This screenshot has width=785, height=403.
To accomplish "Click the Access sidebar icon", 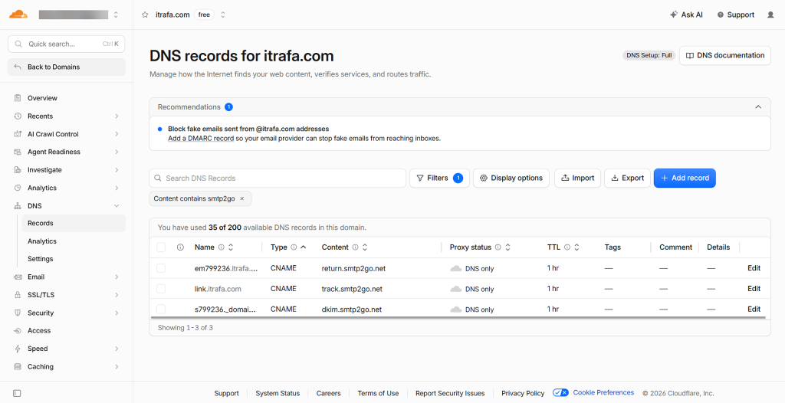I will click(18, 331).
